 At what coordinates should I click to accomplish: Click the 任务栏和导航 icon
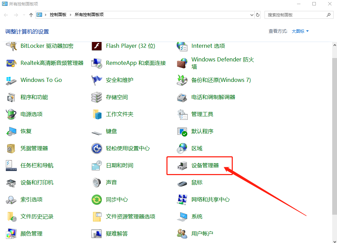(11, 166)
